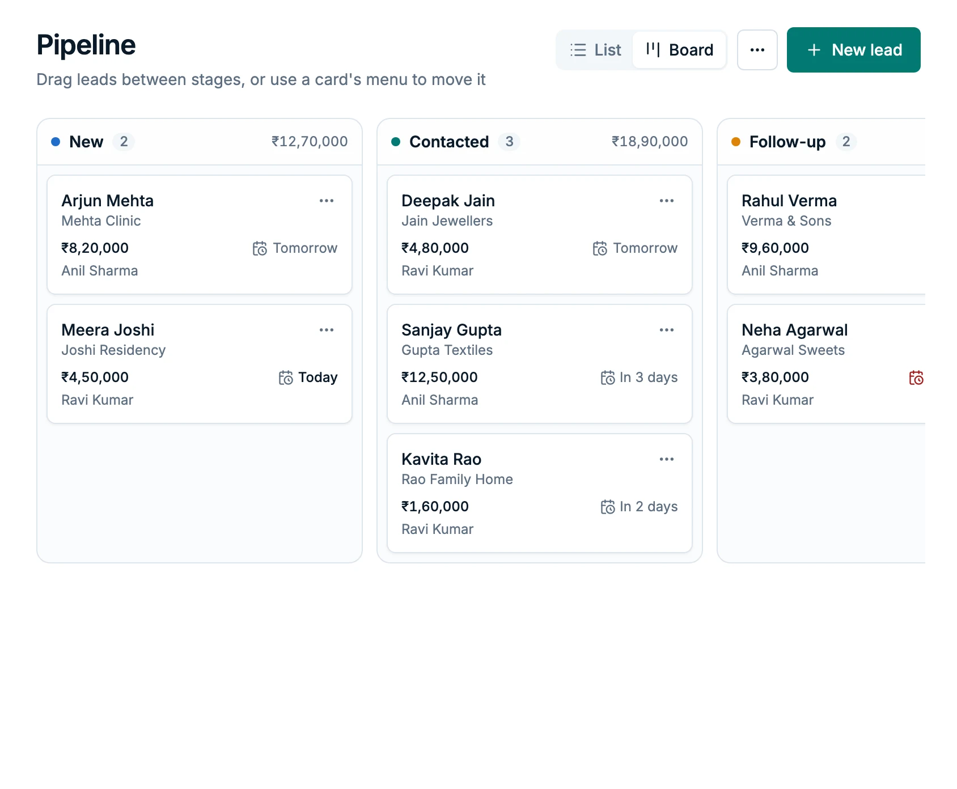
Task: Open Kavita Rao card's three-dot menu
Action: pyautogui.click(x=667, y=459)
